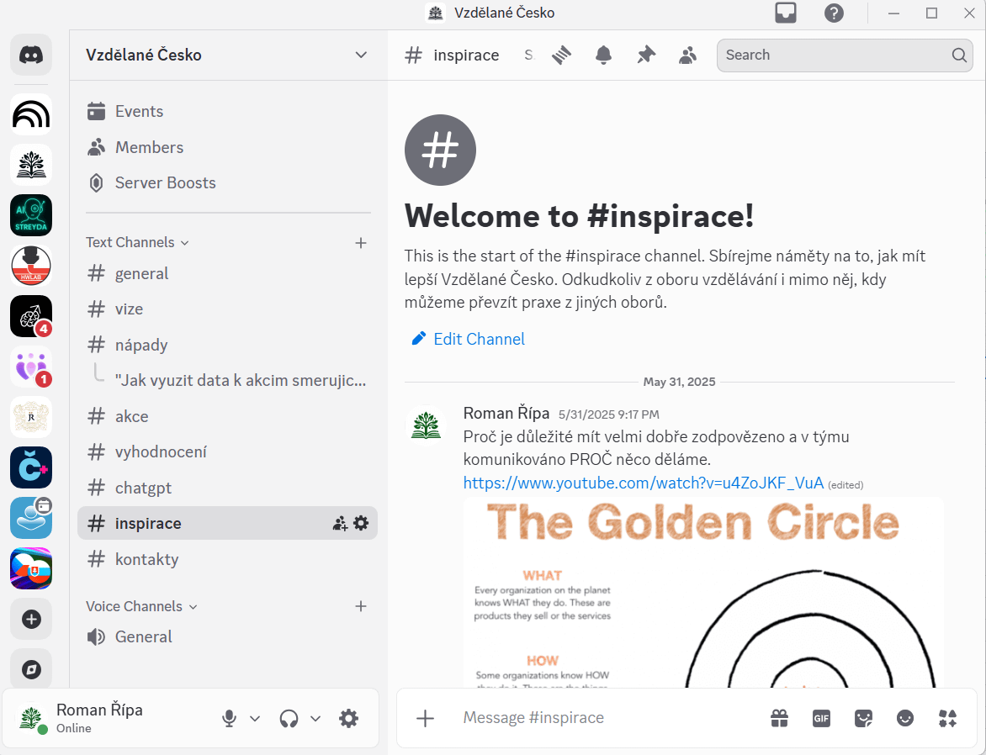The height and width of the screenshot is (755, 986).
Task: Open server with 4 unread notifications badge
Action: [31, 316]
